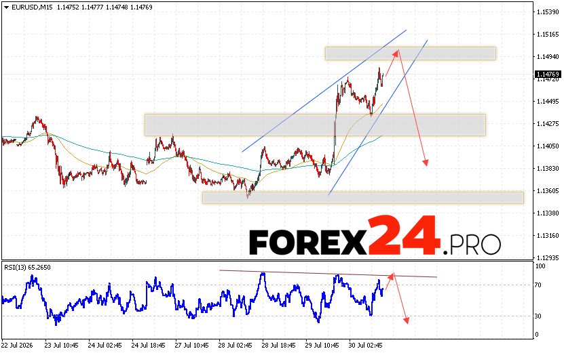
Task: Select price scale value 1.14940
Action: [548, 57]
